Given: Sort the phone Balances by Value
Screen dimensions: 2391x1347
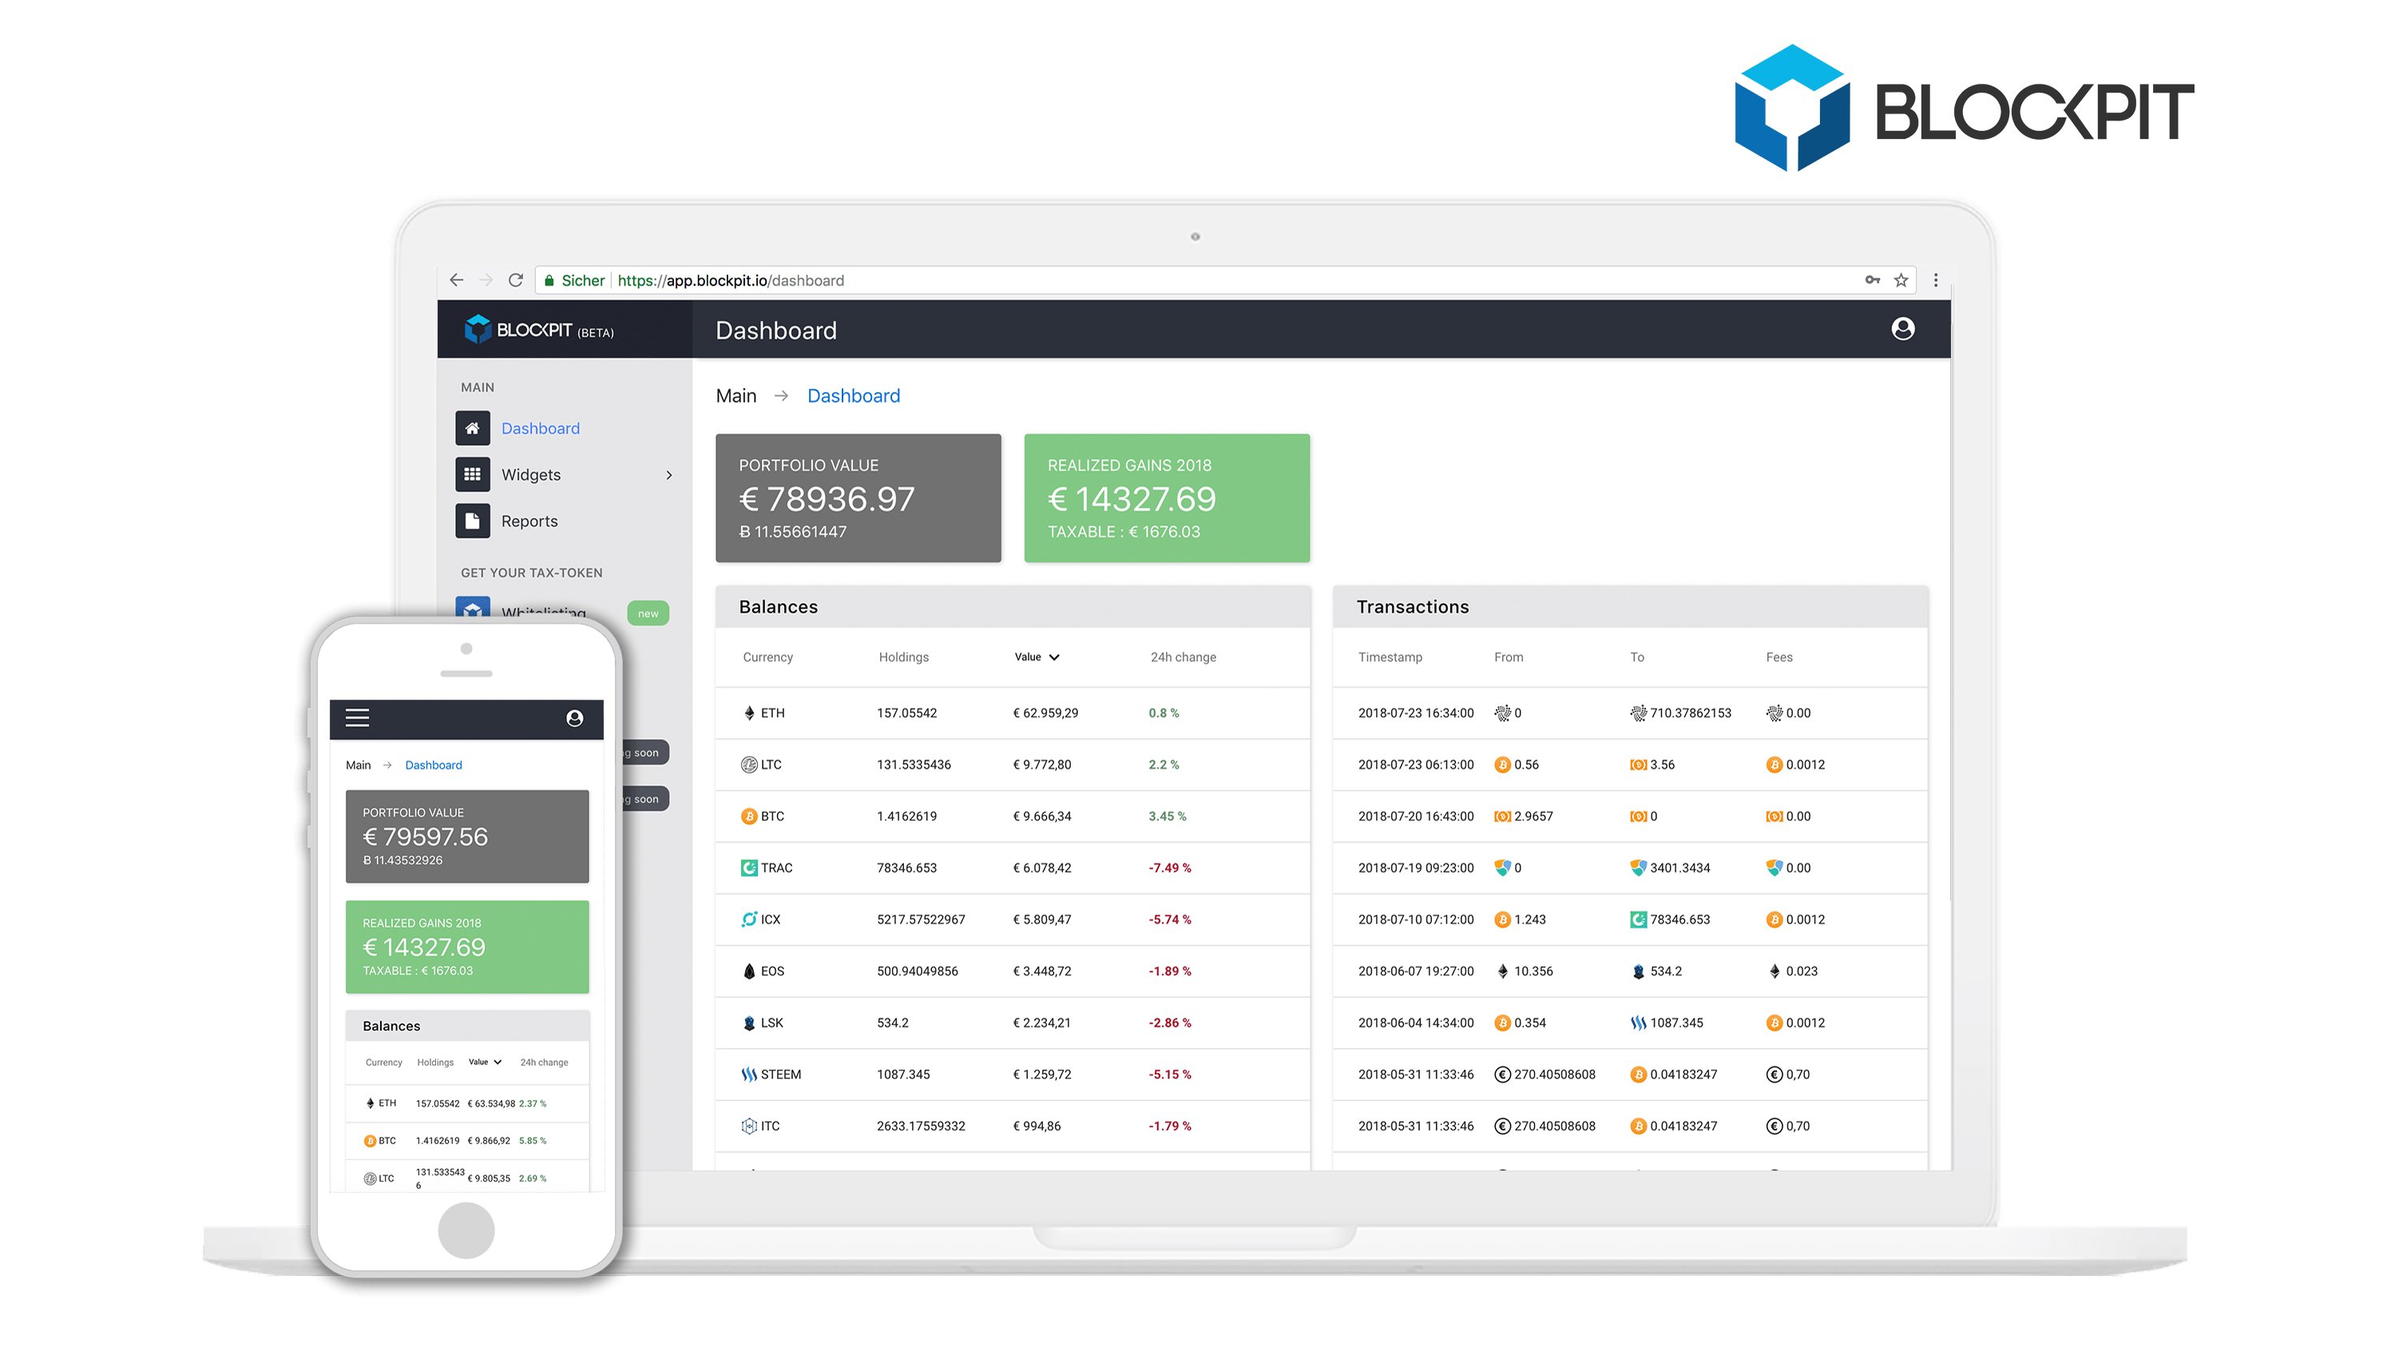Looking at the screenshot, I should (485, 1062).
